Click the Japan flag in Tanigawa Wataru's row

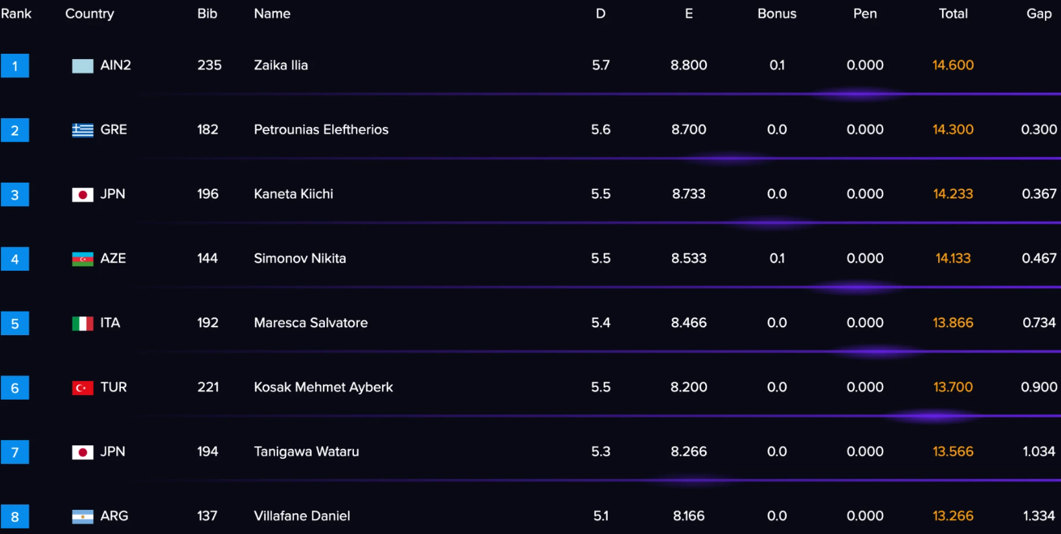[83, 453]
